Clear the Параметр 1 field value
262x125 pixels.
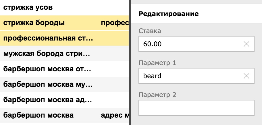click(x=246, y=76)
